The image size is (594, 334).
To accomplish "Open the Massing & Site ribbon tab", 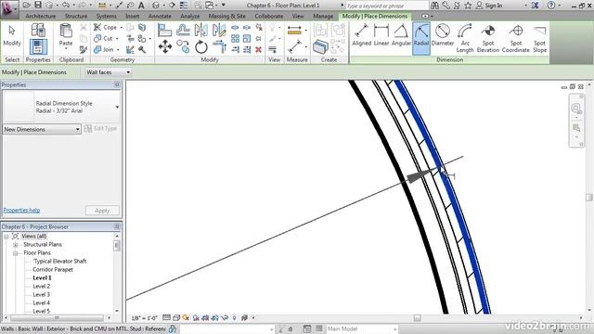I will click(x=226, y=17).
